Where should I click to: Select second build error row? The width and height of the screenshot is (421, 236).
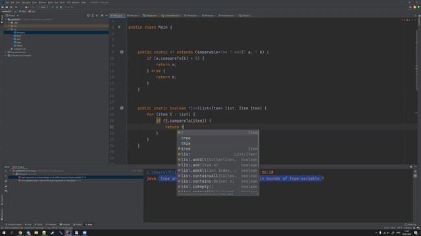pyautogui.click(x=76, y=181)
